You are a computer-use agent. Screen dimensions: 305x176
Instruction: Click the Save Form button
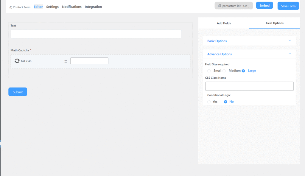click(288, 6)
